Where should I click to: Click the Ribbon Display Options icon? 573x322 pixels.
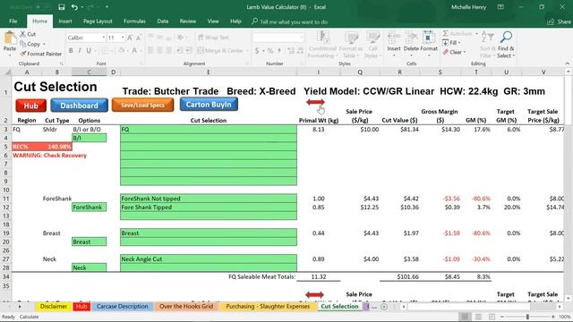(500, 7)
